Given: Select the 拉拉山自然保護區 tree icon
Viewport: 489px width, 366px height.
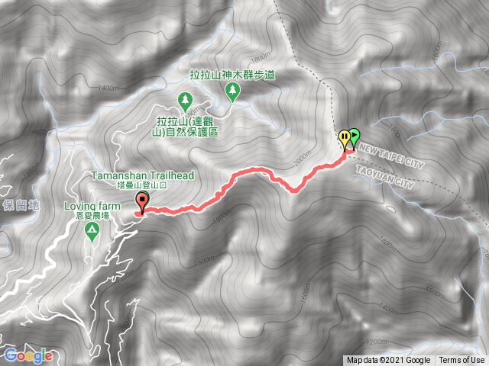Looking at the screenshot, I should pos(185,101).
